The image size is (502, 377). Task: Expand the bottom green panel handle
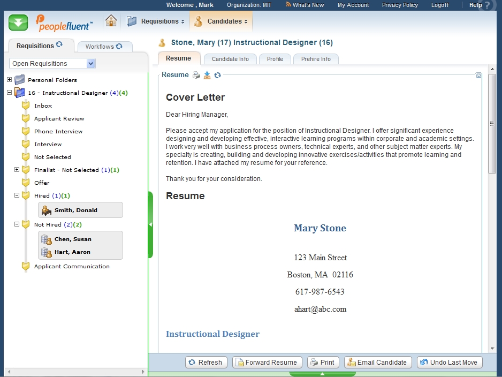tap(322, 374)
